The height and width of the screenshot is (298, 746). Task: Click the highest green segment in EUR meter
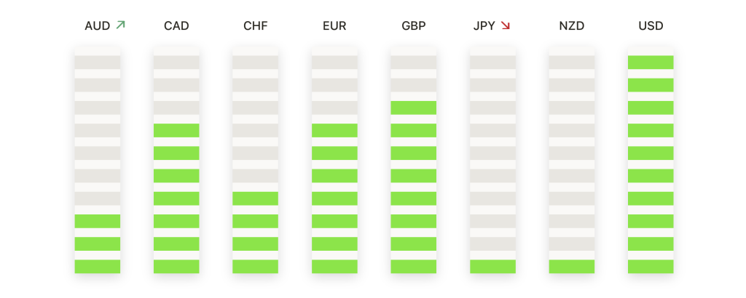(x=334, y=131)
